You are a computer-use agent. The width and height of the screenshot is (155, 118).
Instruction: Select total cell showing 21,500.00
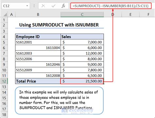(x=82, y=81)
